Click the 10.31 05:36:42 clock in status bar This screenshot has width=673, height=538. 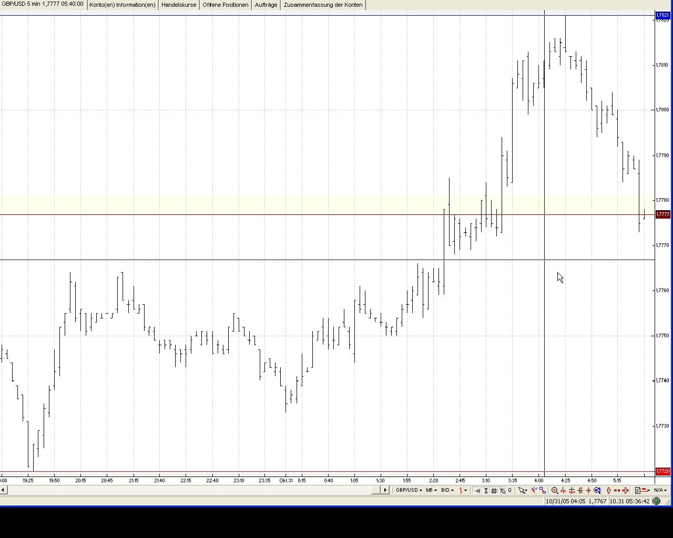[630, 501]
